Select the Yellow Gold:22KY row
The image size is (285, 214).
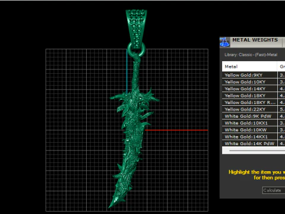click(x=254, y=109)
